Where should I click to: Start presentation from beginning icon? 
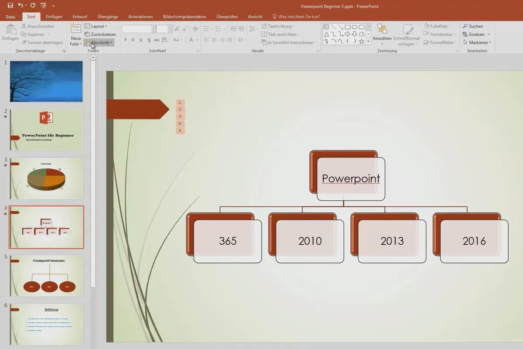click(x=43, y=6)
